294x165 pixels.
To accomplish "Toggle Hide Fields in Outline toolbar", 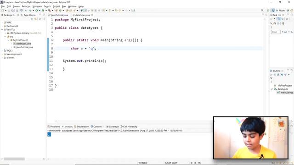I will 282,75.
